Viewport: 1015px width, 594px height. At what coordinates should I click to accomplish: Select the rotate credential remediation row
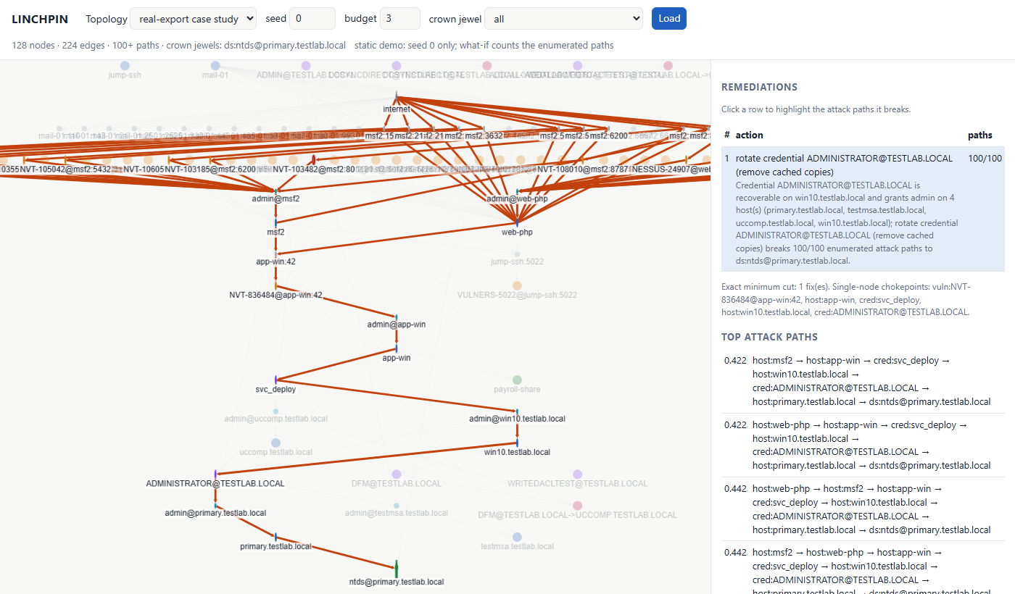(x=863, y=209)
